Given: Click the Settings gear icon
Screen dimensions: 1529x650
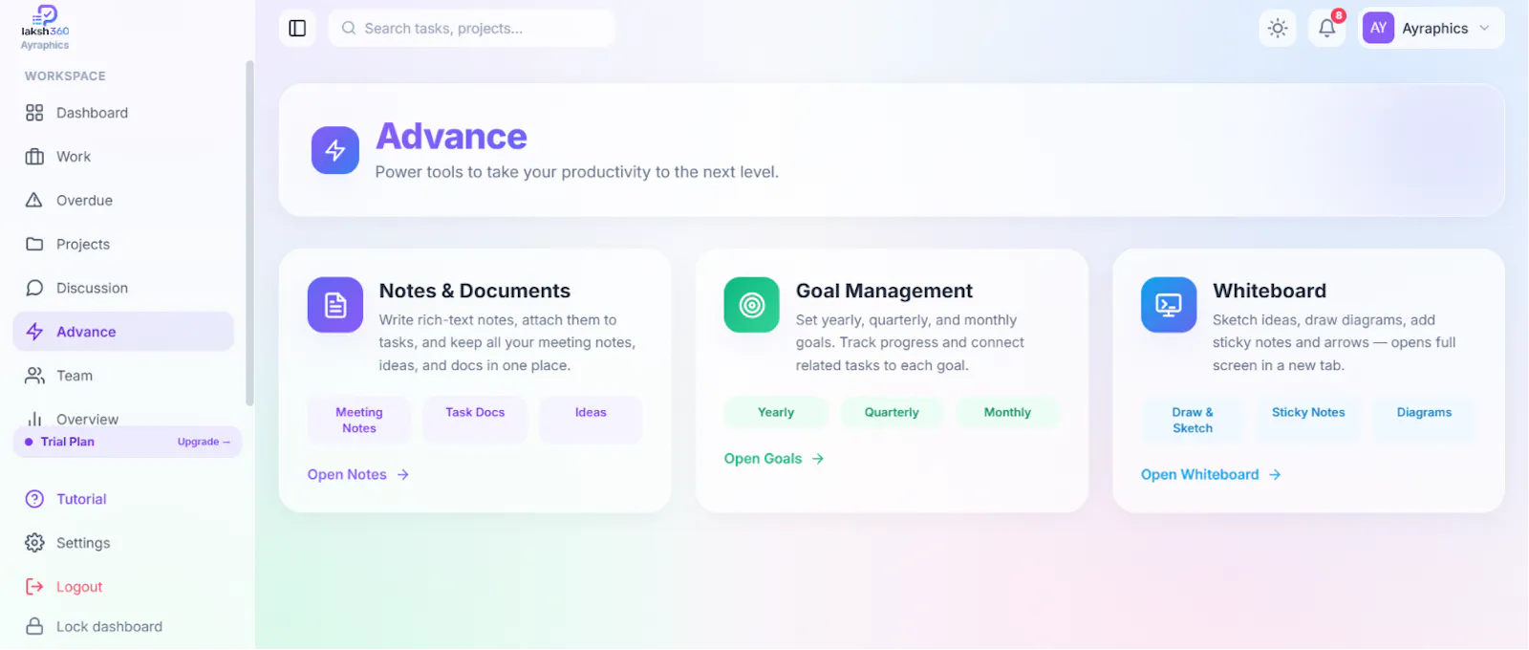Looking at the screenshot, I should [34, 543].
